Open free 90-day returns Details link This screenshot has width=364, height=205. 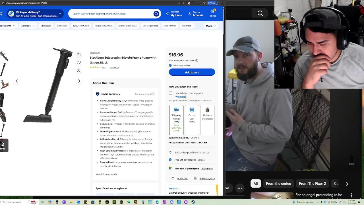tap(201, 160)
